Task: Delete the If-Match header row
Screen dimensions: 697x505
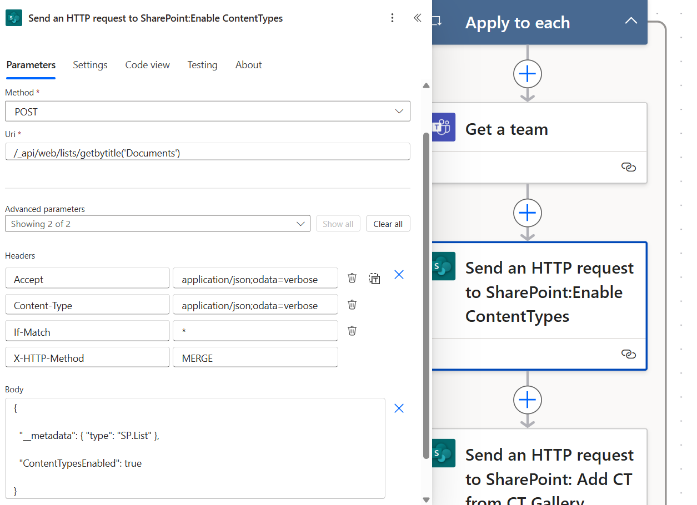Action: click(352, 330)
